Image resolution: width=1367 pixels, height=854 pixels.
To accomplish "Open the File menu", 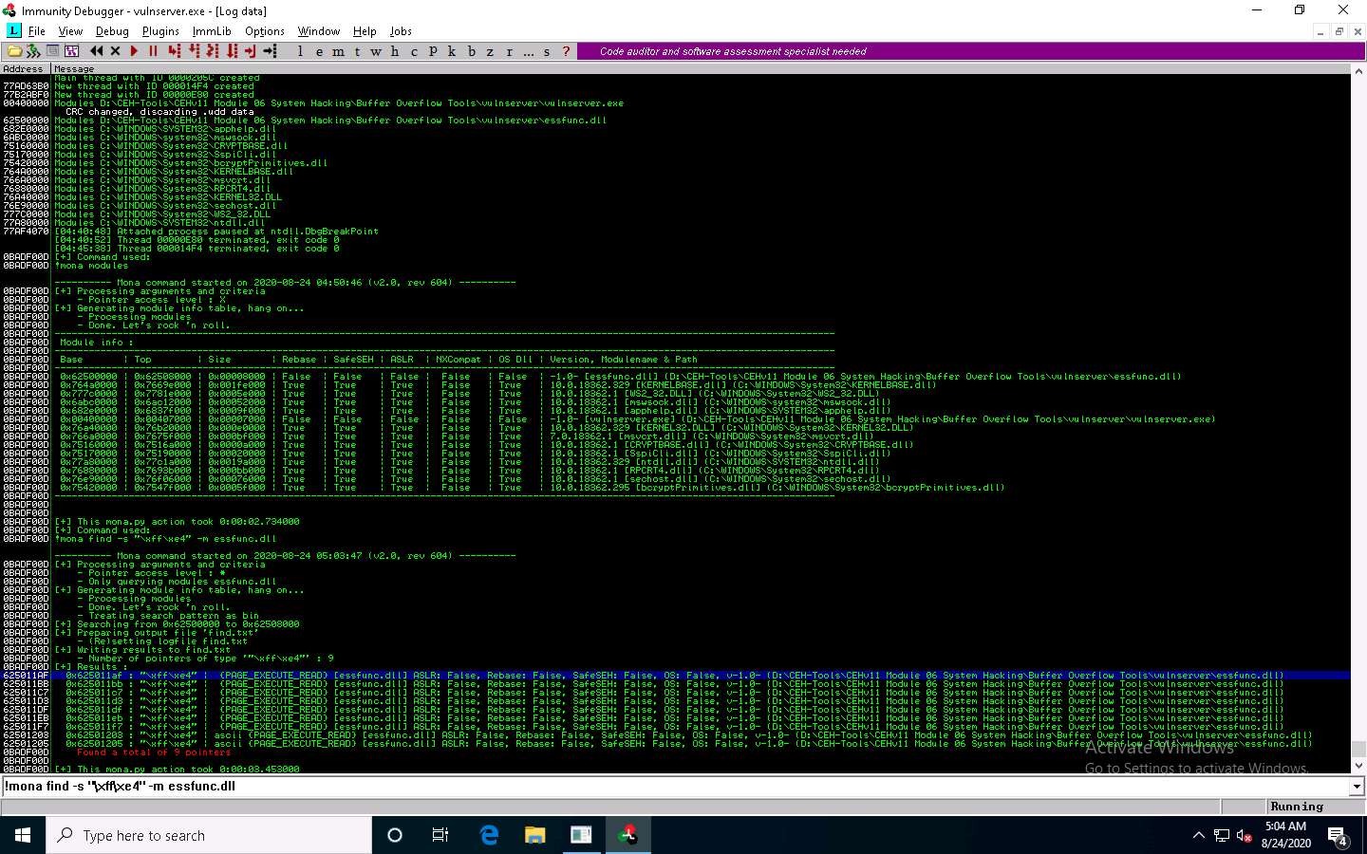I will coord(37,31).
